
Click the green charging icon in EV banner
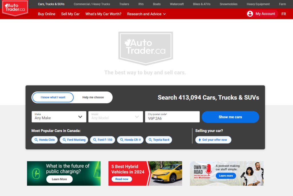tap(36, 174)
